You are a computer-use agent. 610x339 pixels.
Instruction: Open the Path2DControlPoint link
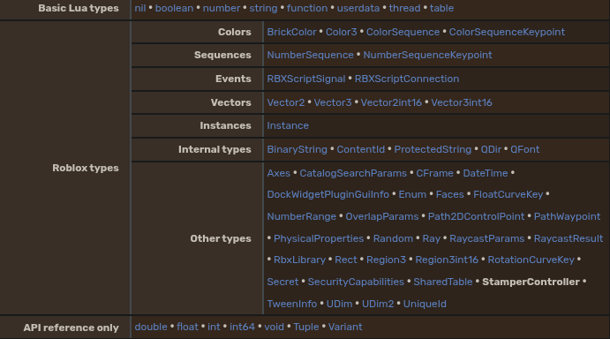(x=476, y=216)
